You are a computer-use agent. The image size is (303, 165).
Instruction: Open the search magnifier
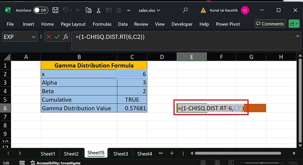tap(185, 10)
